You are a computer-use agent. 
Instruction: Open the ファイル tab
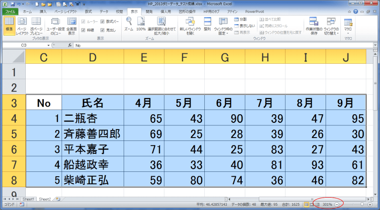[x=10, y=11]
